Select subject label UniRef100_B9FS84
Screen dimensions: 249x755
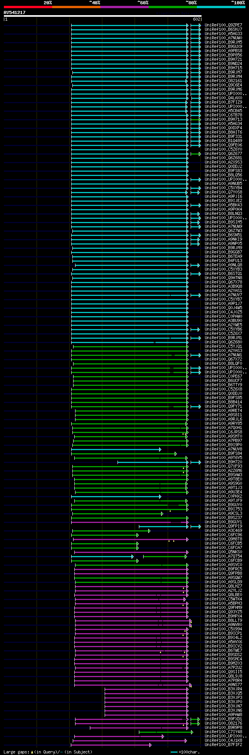click(223, 453)
